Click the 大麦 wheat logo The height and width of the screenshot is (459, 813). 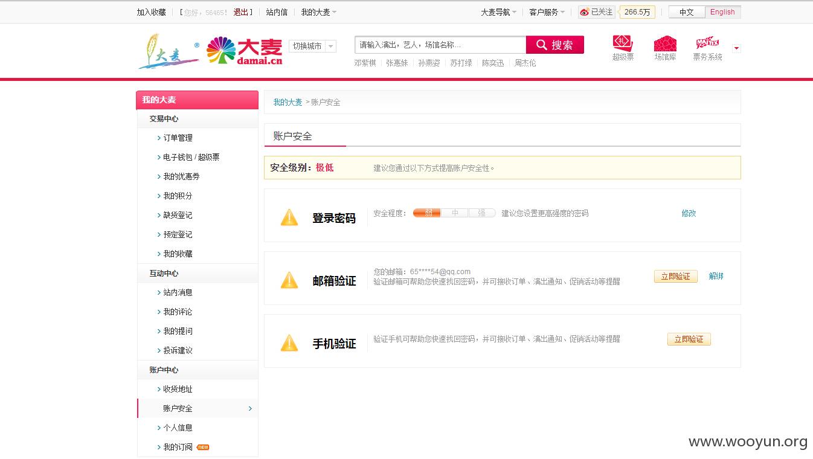[169, 51]
